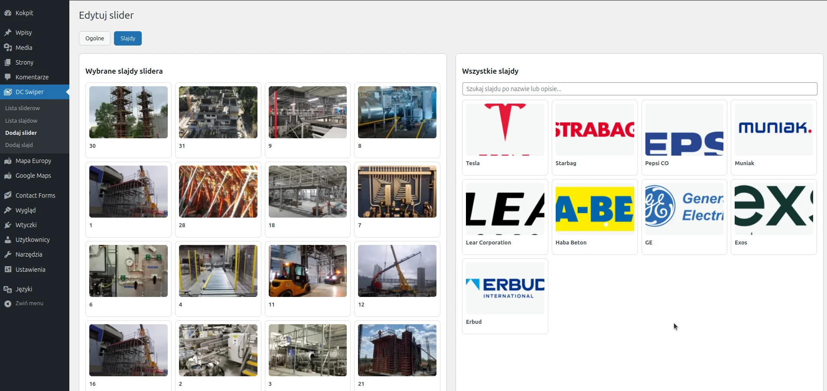The image size is (827, 391).
Task: Click selected slide thumbnail labeled 11
Action: pos(308,271)
